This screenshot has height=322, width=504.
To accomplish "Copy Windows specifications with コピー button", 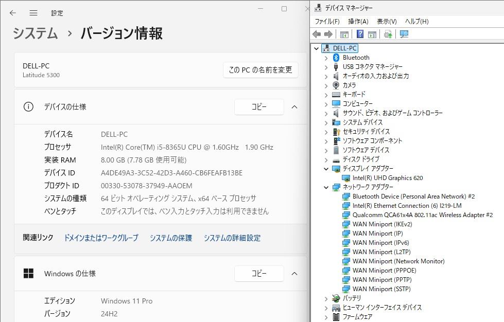I will point(259,274).
